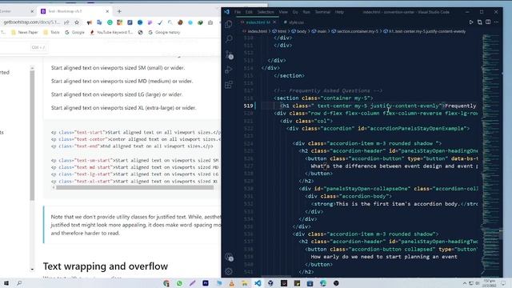Open the taskbar clock and date
The width and height of the screenshot is (512, 288).
[x=490, y=283]
